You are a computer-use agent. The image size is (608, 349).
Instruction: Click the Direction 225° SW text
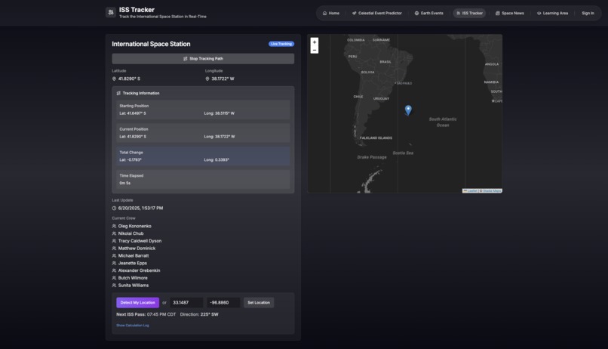199,314
